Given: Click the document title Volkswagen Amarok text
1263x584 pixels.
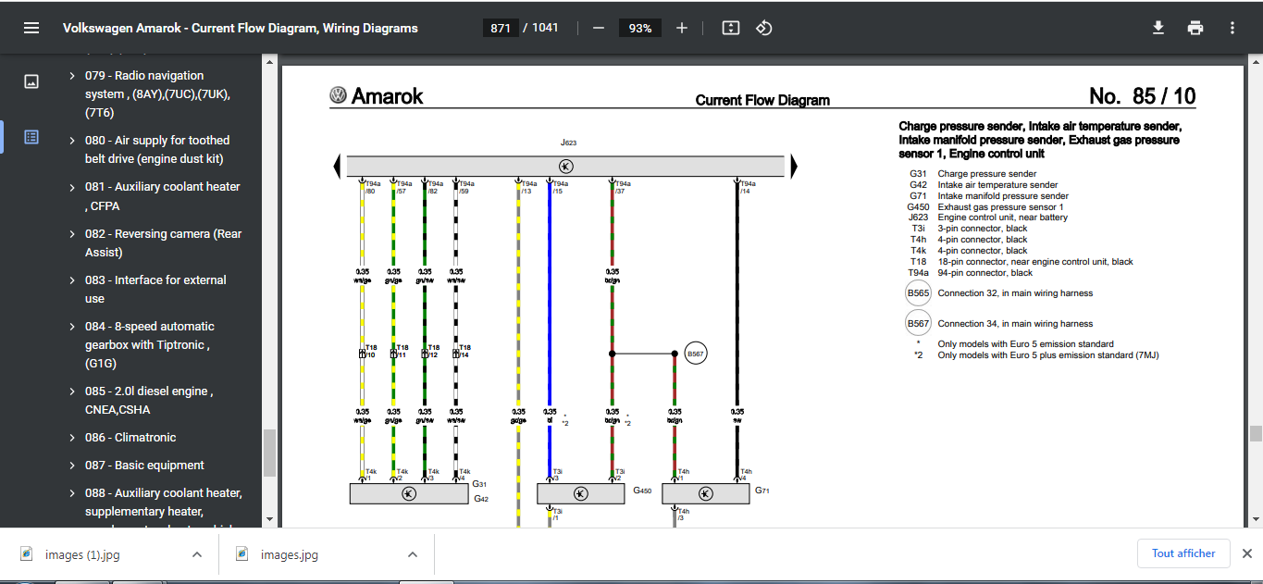Looking at the screenshot, I should [x=241, y=28].
